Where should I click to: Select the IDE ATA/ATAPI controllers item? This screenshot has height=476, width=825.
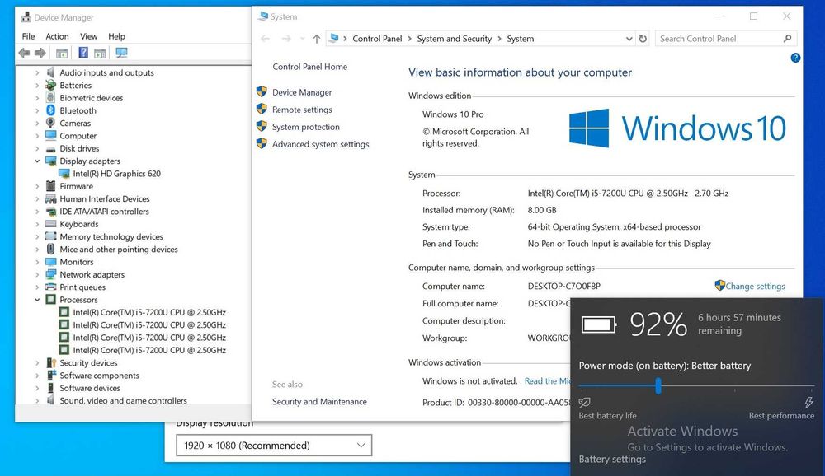point(104,211)
